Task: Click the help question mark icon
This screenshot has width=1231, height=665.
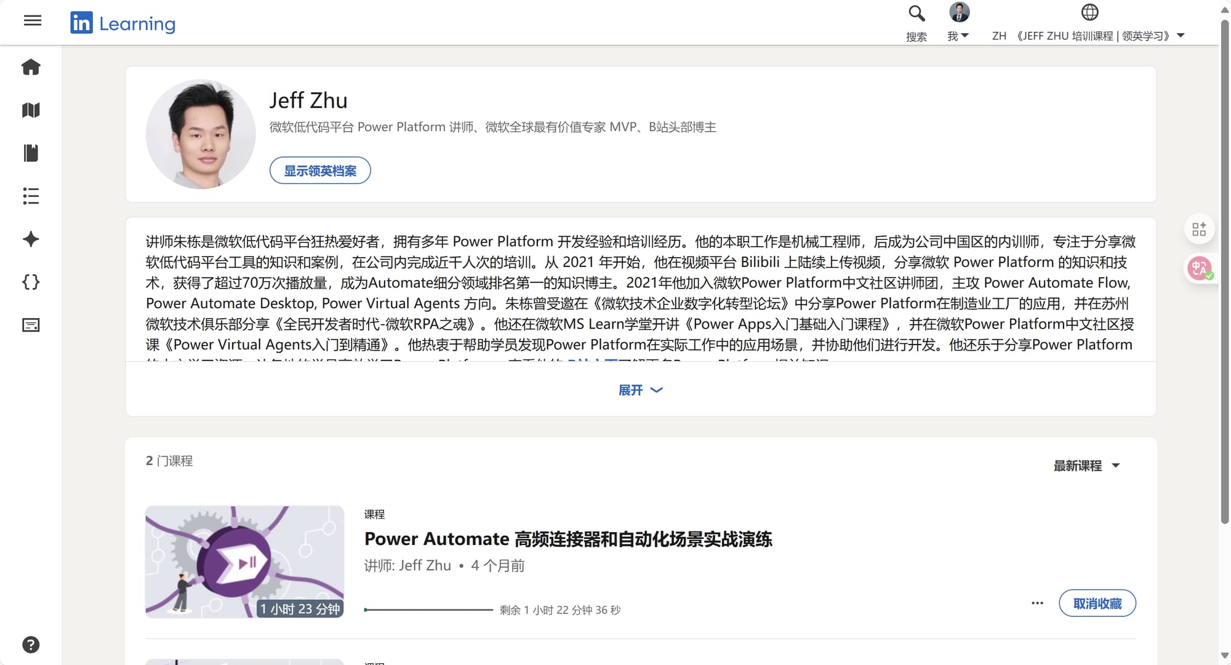Action: click(31, 645)
